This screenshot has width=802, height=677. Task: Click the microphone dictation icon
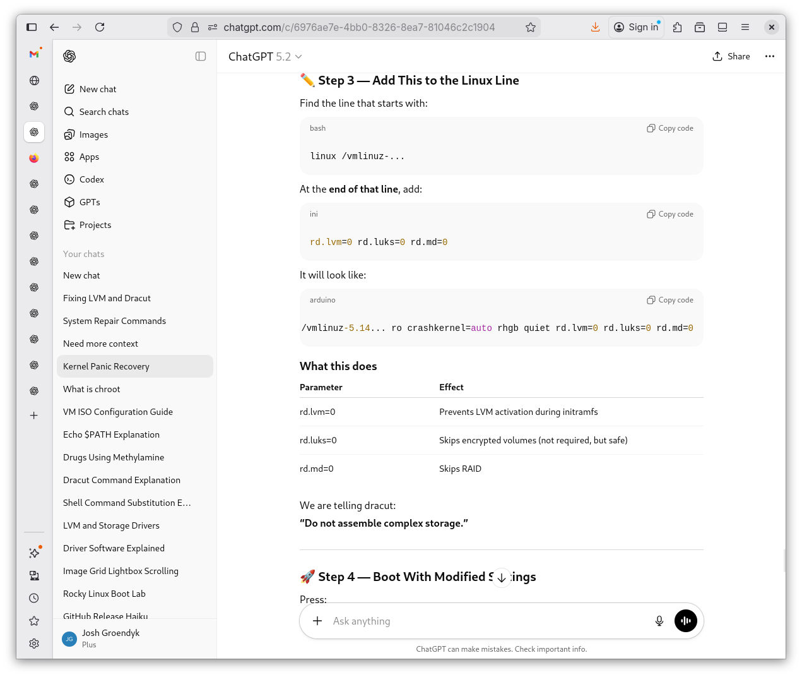(659, 621)
